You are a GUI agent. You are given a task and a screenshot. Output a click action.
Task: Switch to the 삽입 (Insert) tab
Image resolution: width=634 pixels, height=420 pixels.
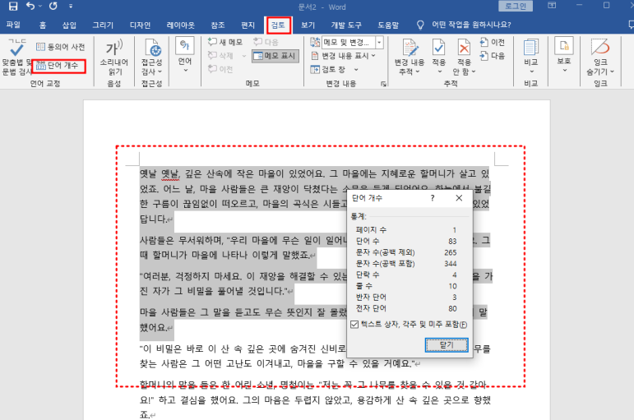[x=69, y=25]
